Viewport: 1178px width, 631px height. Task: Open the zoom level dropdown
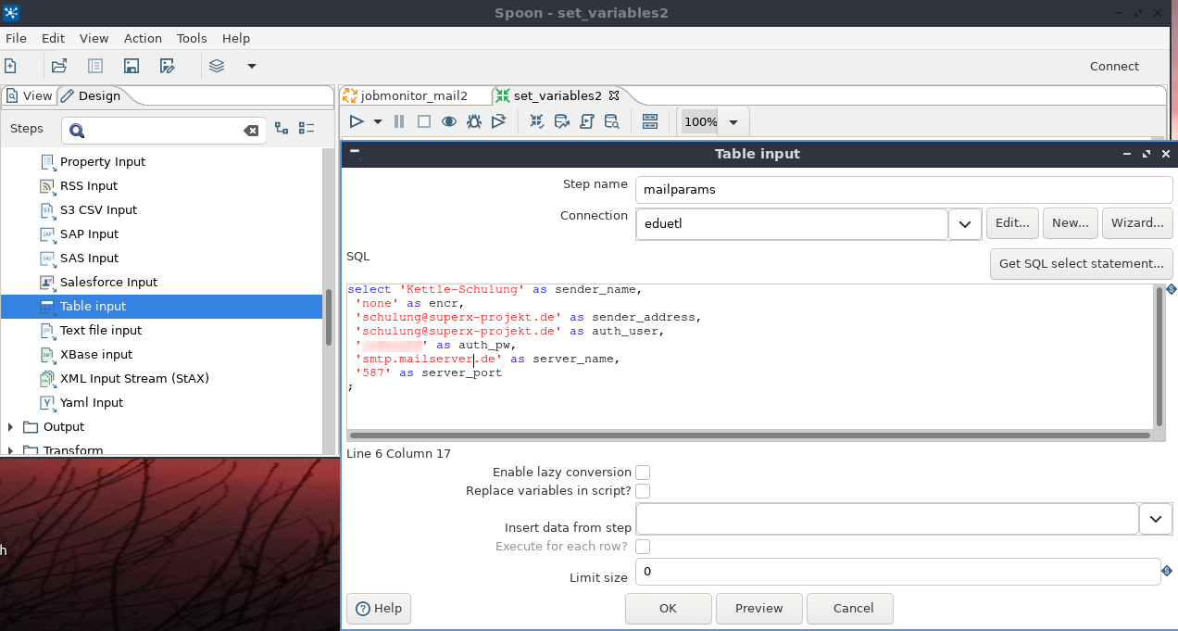733,122
